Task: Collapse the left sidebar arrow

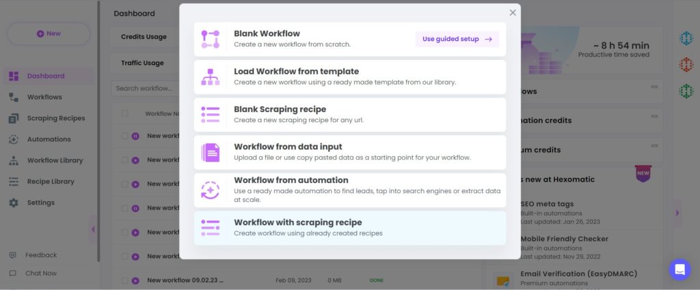Action: click(93, 229)
